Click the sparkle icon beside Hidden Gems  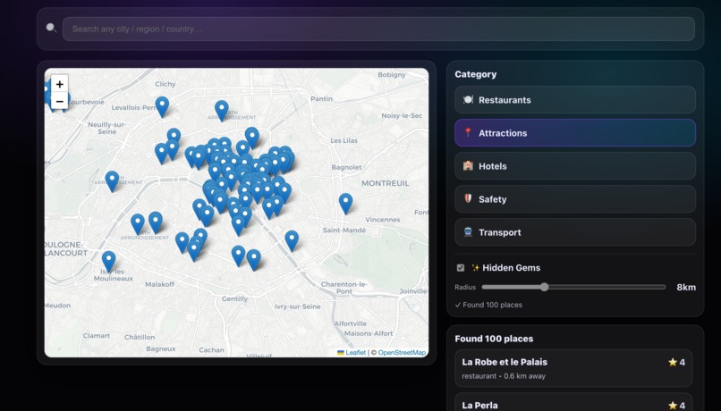476,268
